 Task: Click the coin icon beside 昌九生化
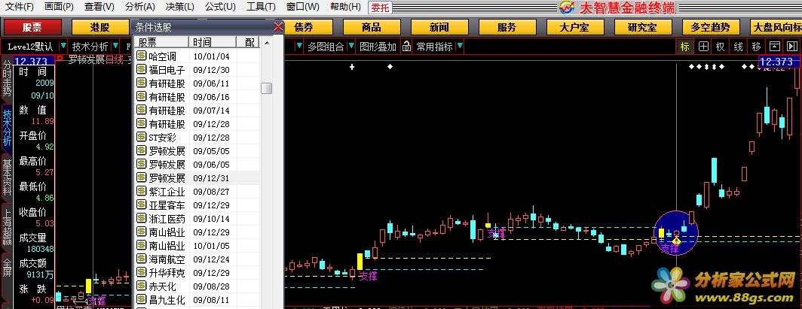pos(142,299)
